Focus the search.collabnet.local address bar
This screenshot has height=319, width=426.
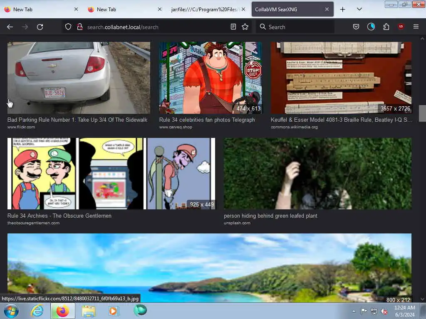tap(156, 27)
